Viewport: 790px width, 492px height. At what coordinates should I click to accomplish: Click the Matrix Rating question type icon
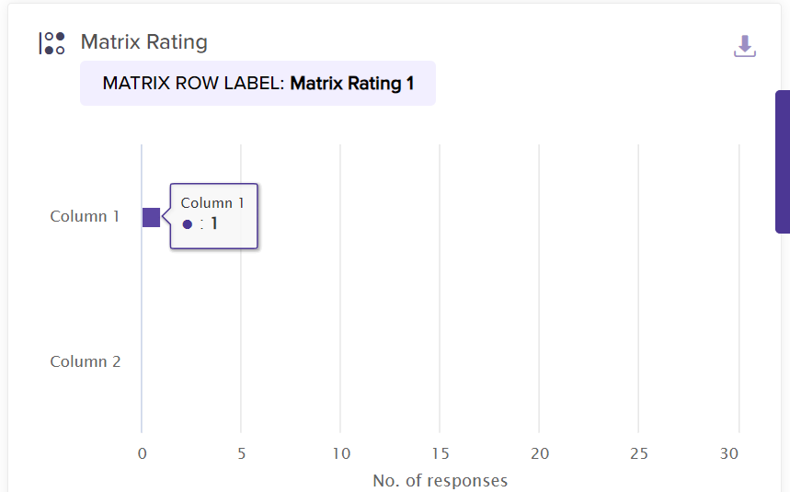pyautogui.click(x=52, y=43)
